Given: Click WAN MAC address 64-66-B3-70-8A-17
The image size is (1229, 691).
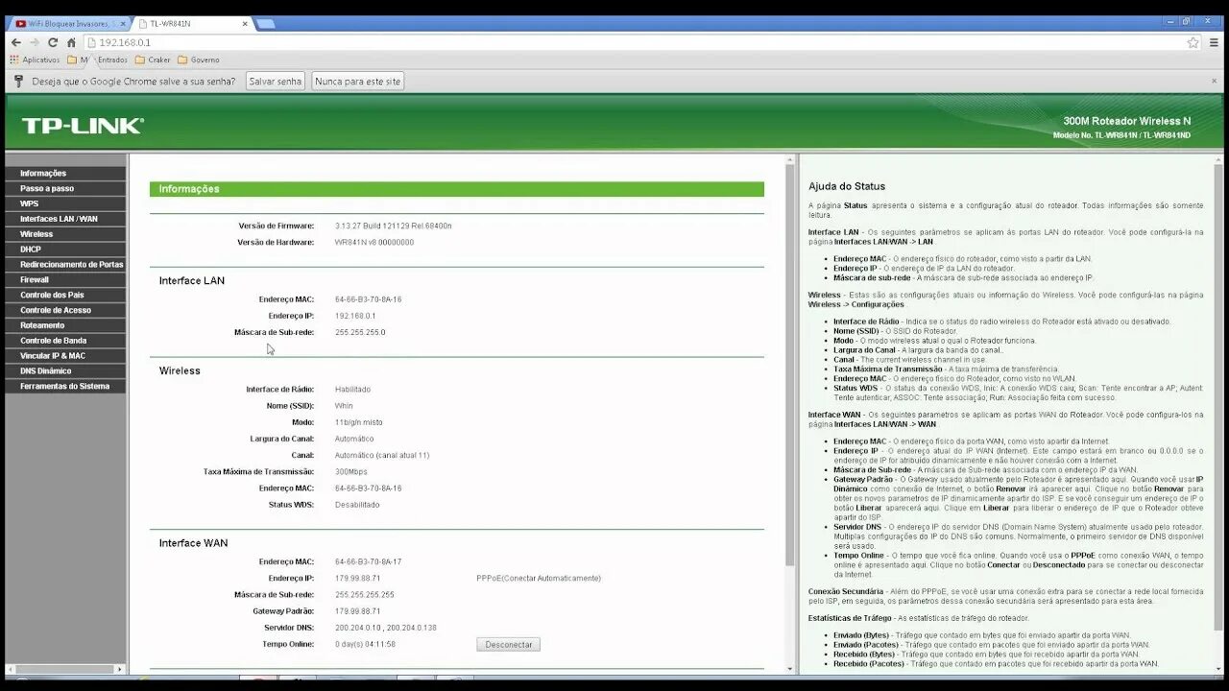Looking at the screenshot, I should [x=368, y=561].
